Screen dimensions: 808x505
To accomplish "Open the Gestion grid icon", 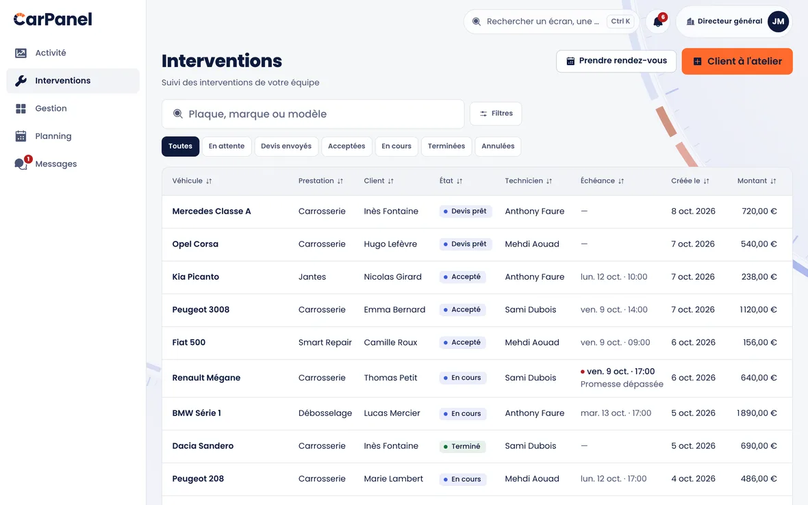I will click(21, 109).
